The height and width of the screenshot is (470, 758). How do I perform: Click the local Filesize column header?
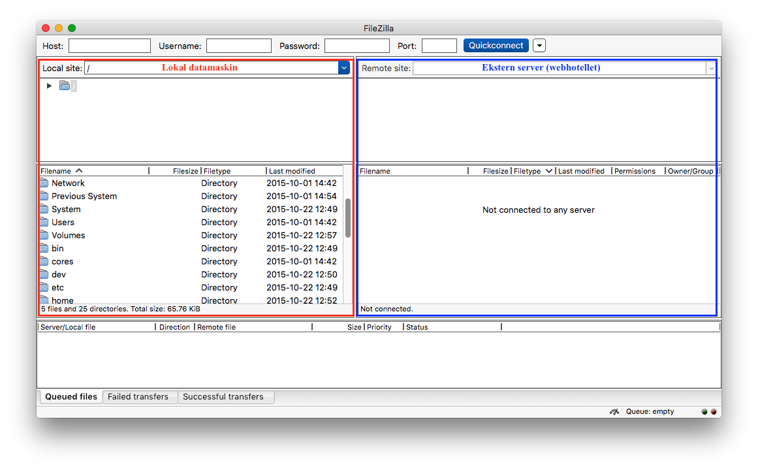pos(174,171)
